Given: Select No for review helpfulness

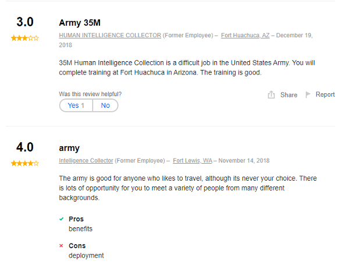Looking at the screenshot, I should (x=105, y=105).
